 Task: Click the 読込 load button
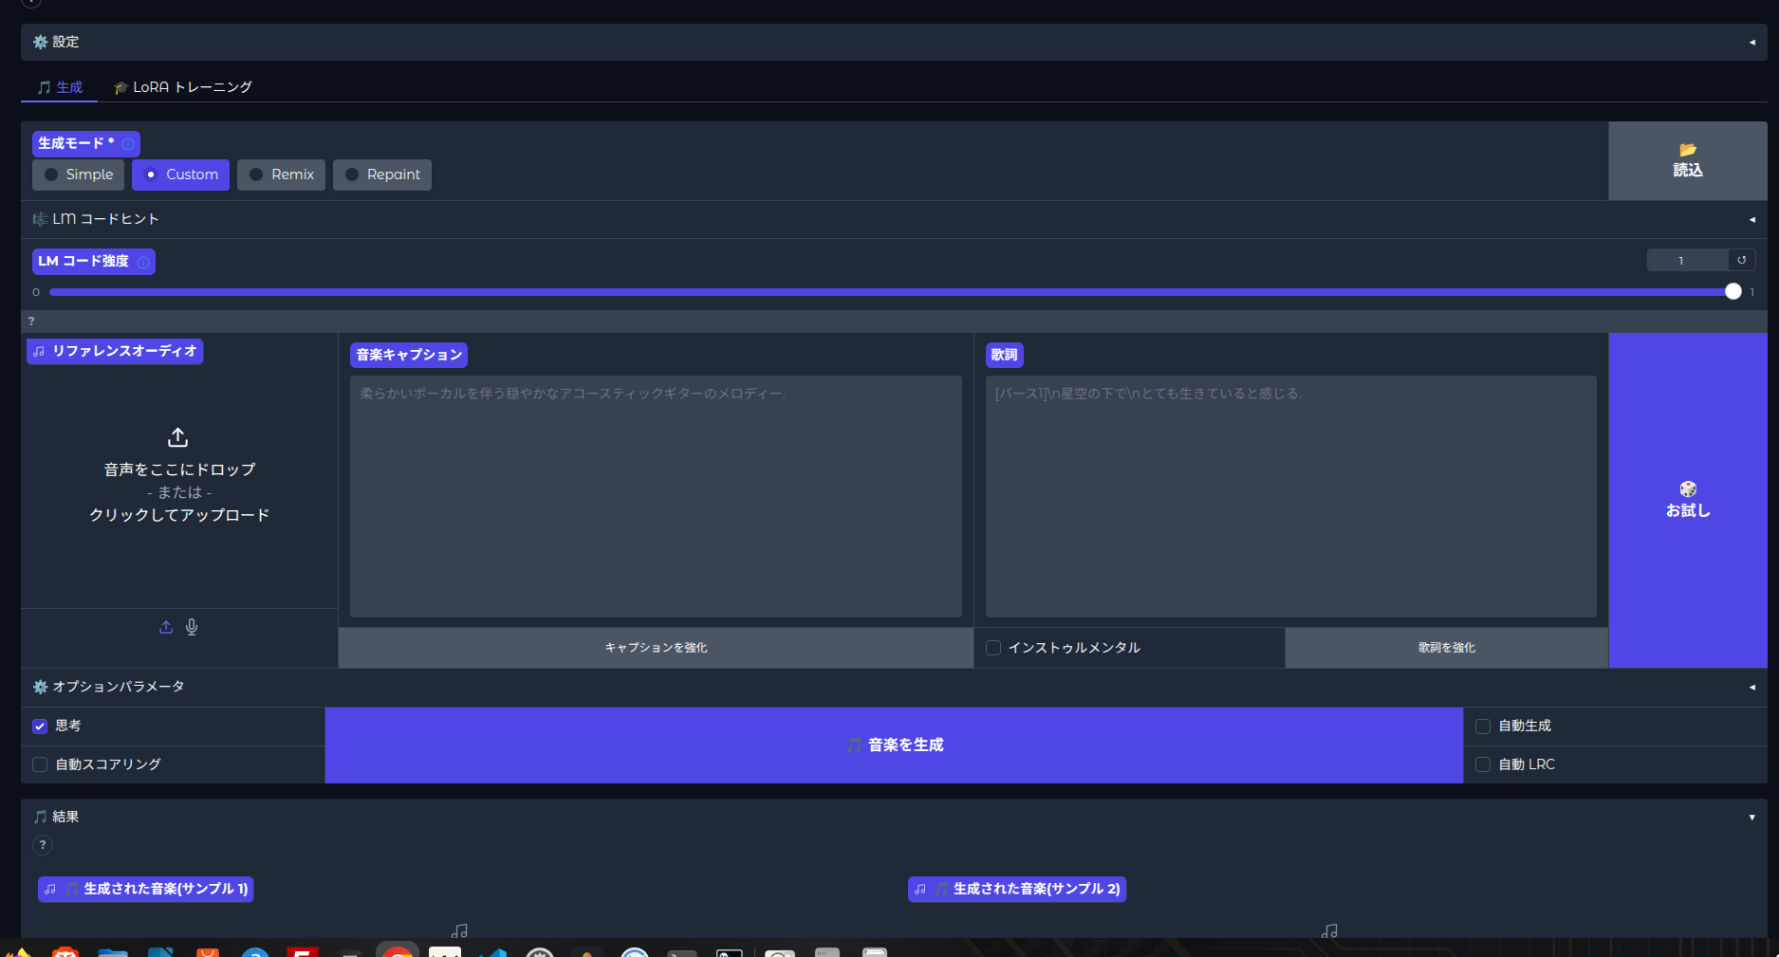click(x=1688, y=160)
